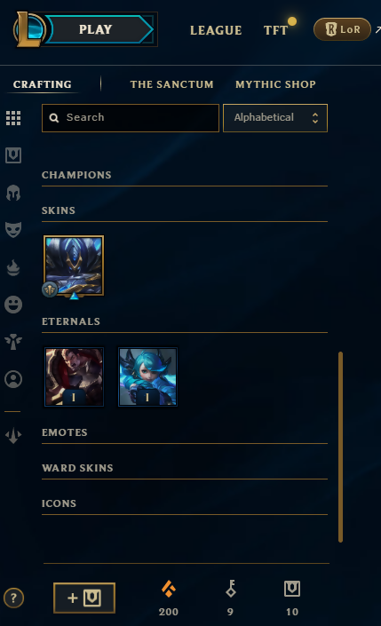Filter loot by emotes smiley icon
The width and height of the screenshot is (381, 626).
click(13, 305)
